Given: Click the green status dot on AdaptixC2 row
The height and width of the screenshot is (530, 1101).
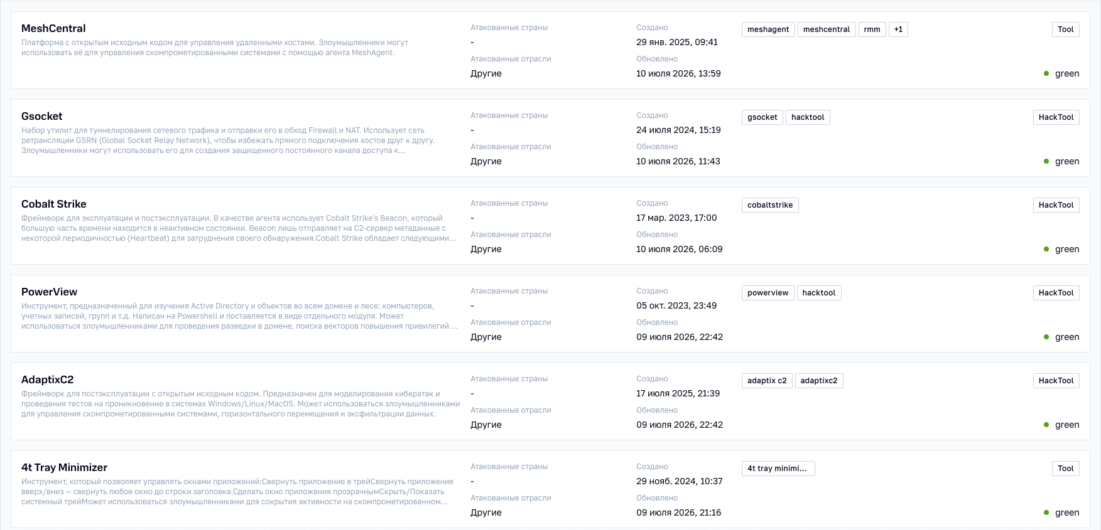Looking at the screenshot, I should [x=1046, y=425].
